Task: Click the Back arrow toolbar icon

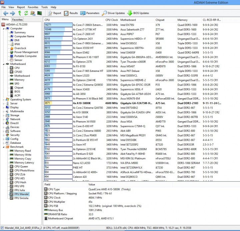Action: 6,13
